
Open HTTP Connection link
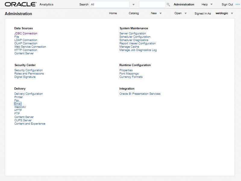click(x=26, y=50)
